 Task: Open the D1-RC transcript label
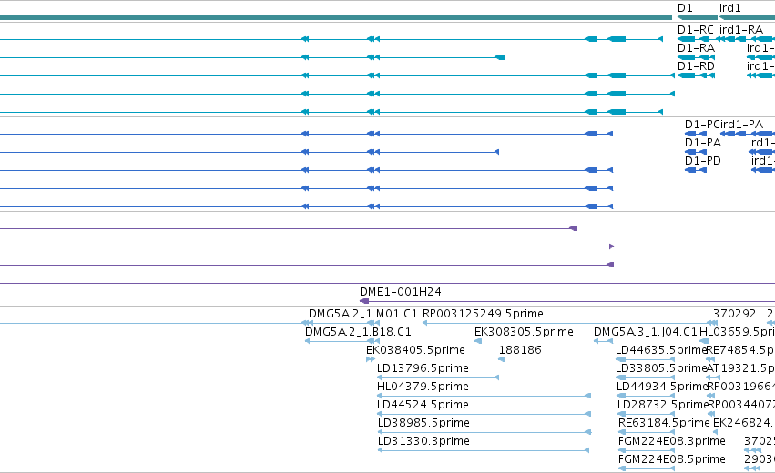(x=696, y=30)
